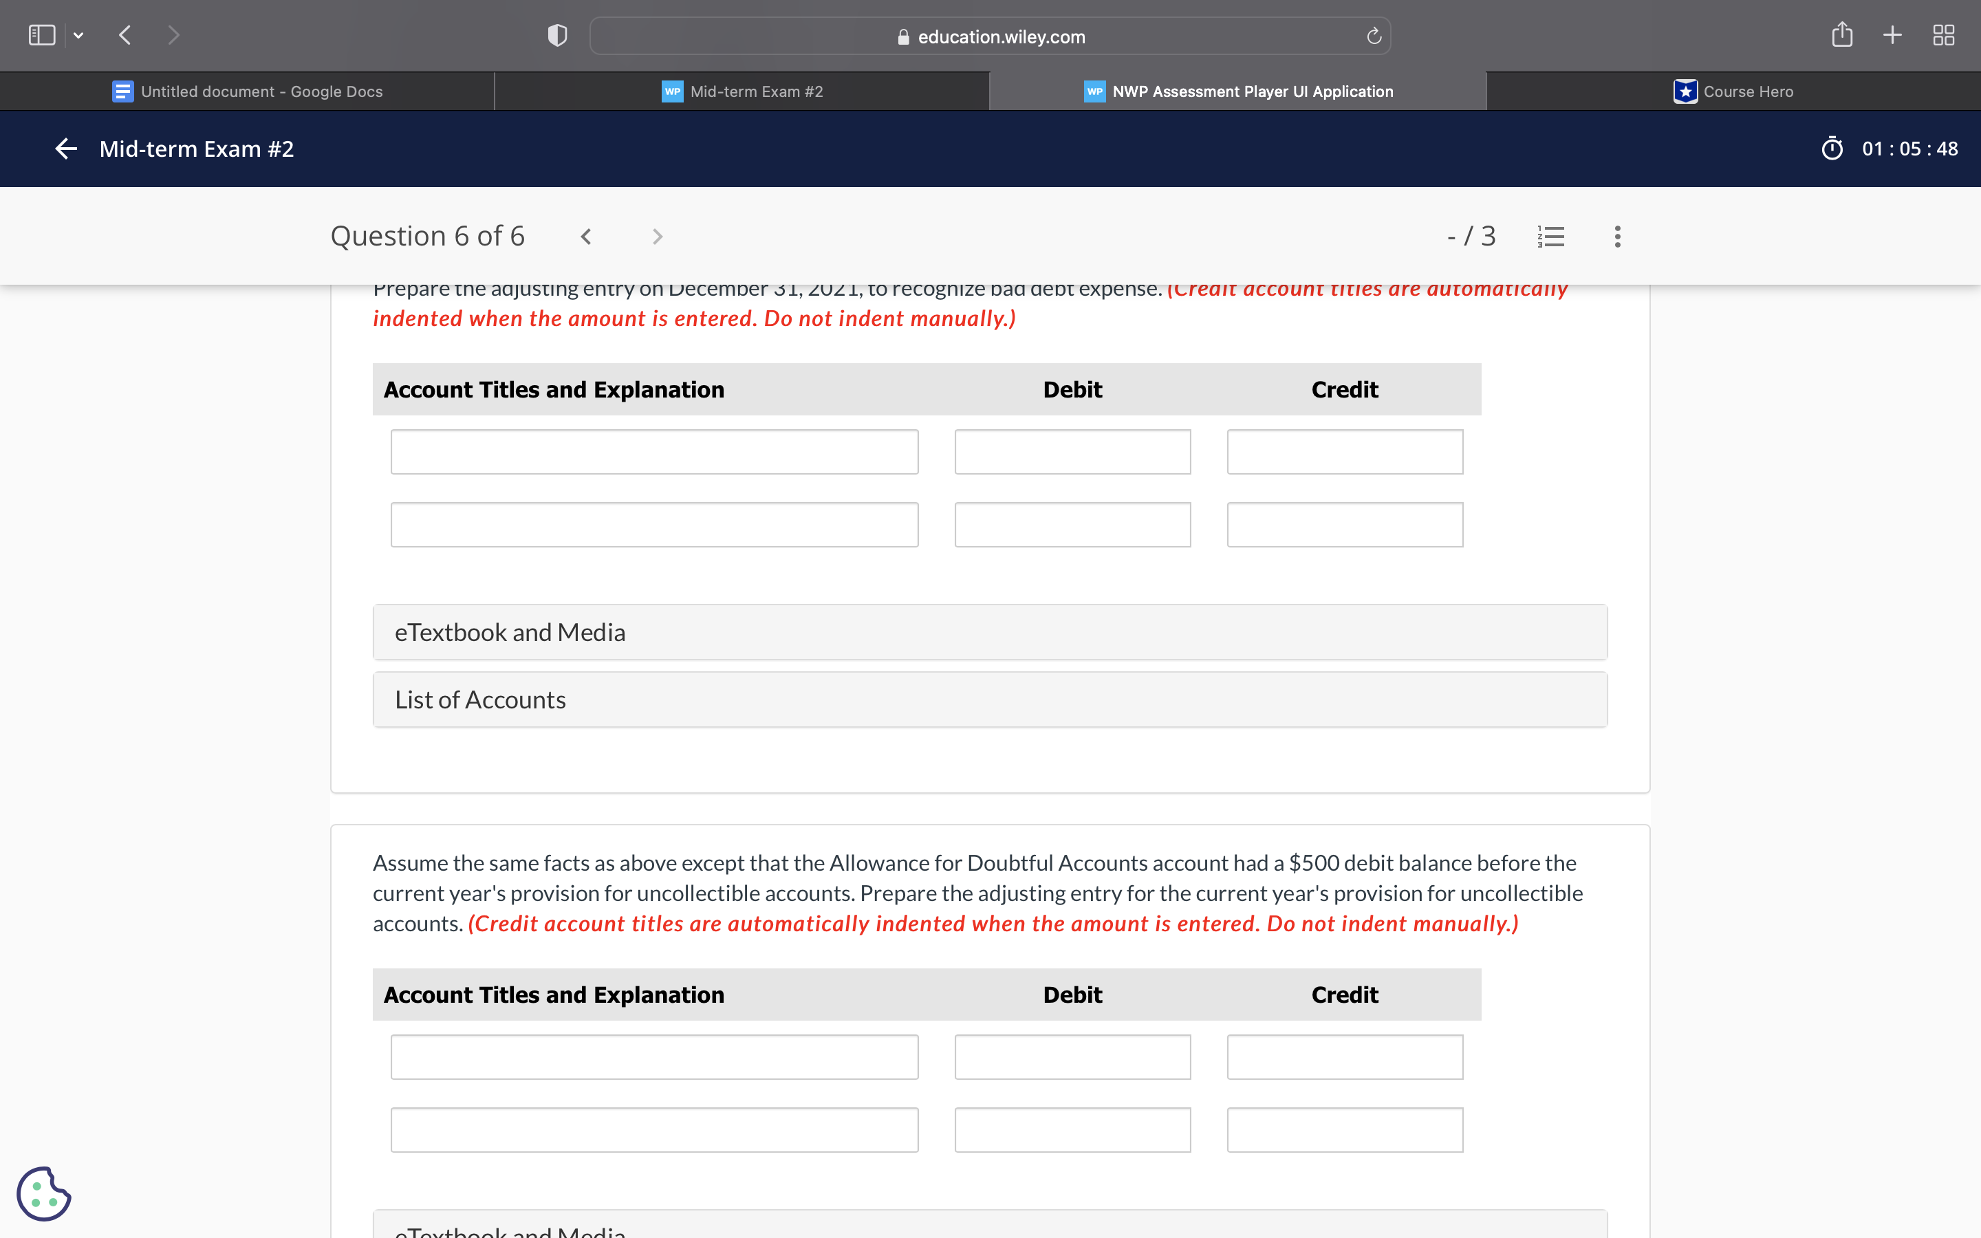1981x1238 pixels.
Task: Open a new tab with the plus icon
Action: tap(1892, 34)
